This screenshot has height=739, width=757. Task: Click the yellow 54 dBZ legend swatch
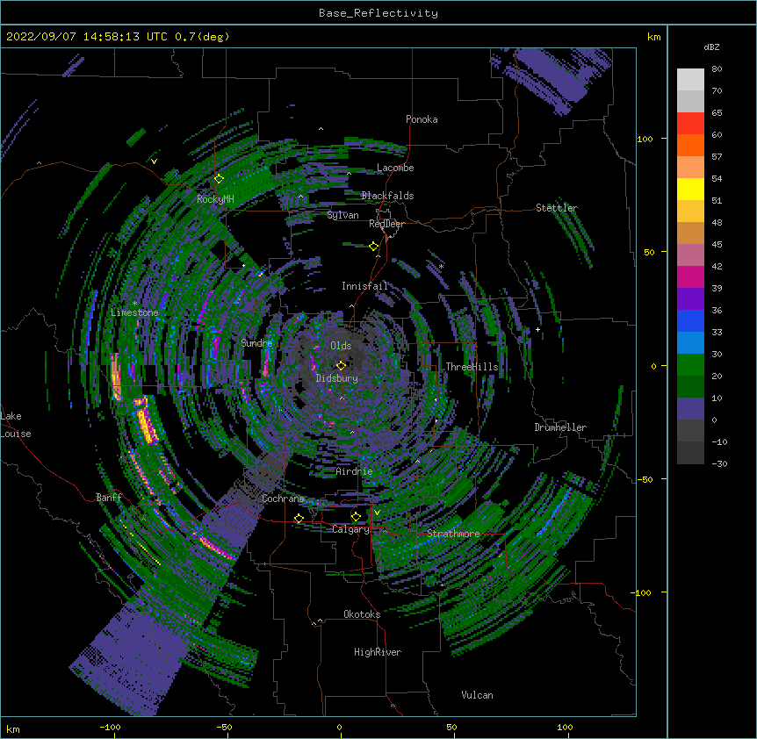[690, 189]
